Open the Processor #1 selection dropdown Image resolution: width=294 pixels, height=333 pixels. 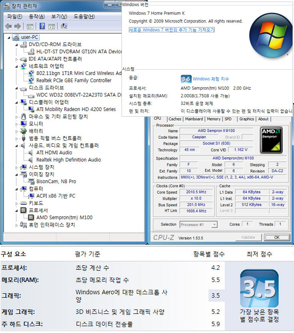(198, 225)
